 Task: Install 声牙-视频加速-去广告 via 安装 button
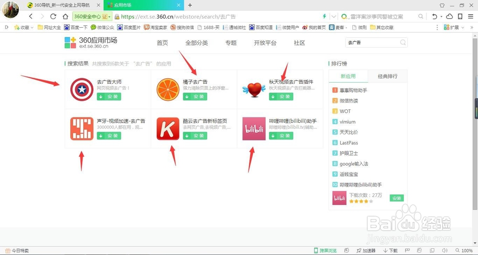coord(109,136)
